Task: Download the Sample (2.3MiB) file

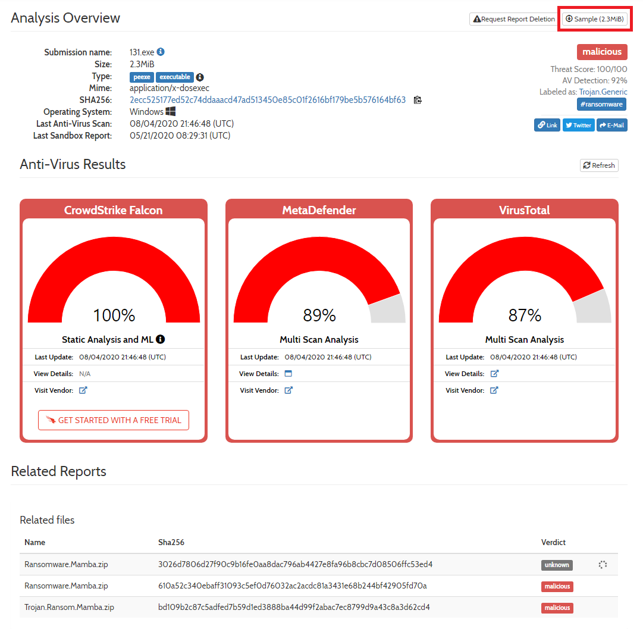Action: [595, 19]
